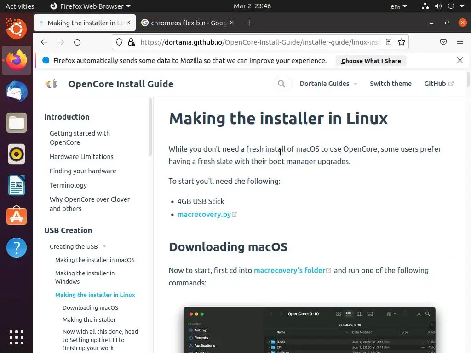Open Firefox from the dock
This screenshot has width=471, height=353.
click(17, 60)
